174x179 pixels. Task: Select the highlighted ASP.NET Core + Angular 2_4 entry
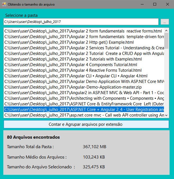[x=84, y=109]
